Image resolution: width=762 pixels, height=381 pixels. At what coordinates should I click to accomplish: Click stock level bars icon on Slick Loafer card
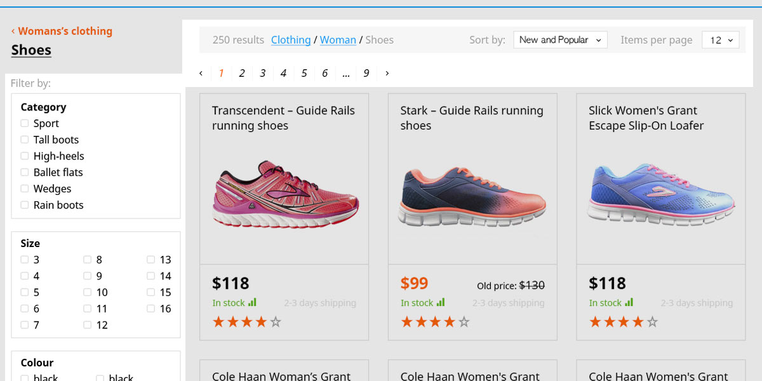[629, 302]
